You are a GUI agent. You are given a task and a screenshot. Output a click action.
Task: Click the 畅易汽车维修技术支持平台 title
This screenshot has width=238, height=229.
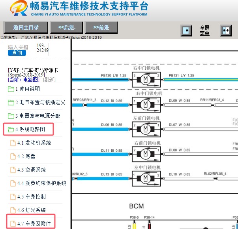pyautogui.click(x=89, y=6)
